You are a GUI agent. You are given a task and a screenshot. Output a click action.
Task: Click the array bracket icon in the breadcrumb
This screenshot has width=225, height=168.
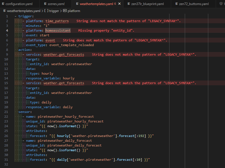(x=46, y=11)
